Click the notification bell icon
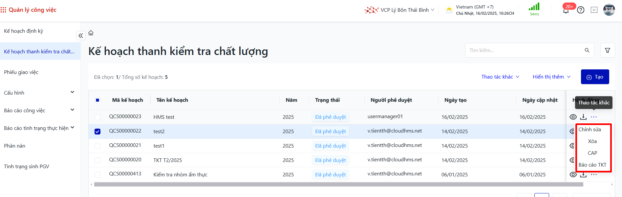 point(566,11)
